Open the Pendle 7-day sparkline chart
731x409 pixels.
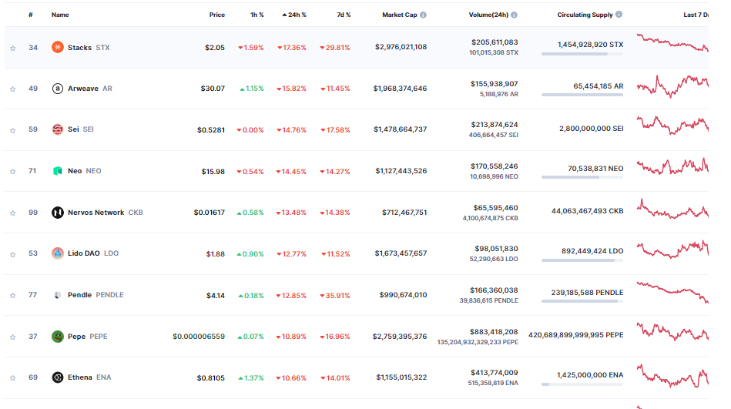pos(672,292)
